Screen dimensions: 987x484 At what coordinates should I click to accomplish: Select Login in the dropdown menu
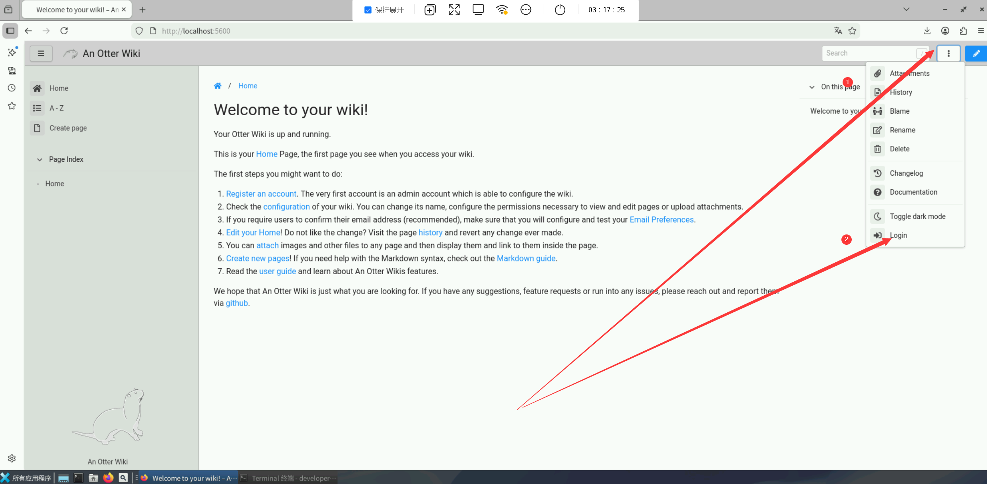point(898,235)
